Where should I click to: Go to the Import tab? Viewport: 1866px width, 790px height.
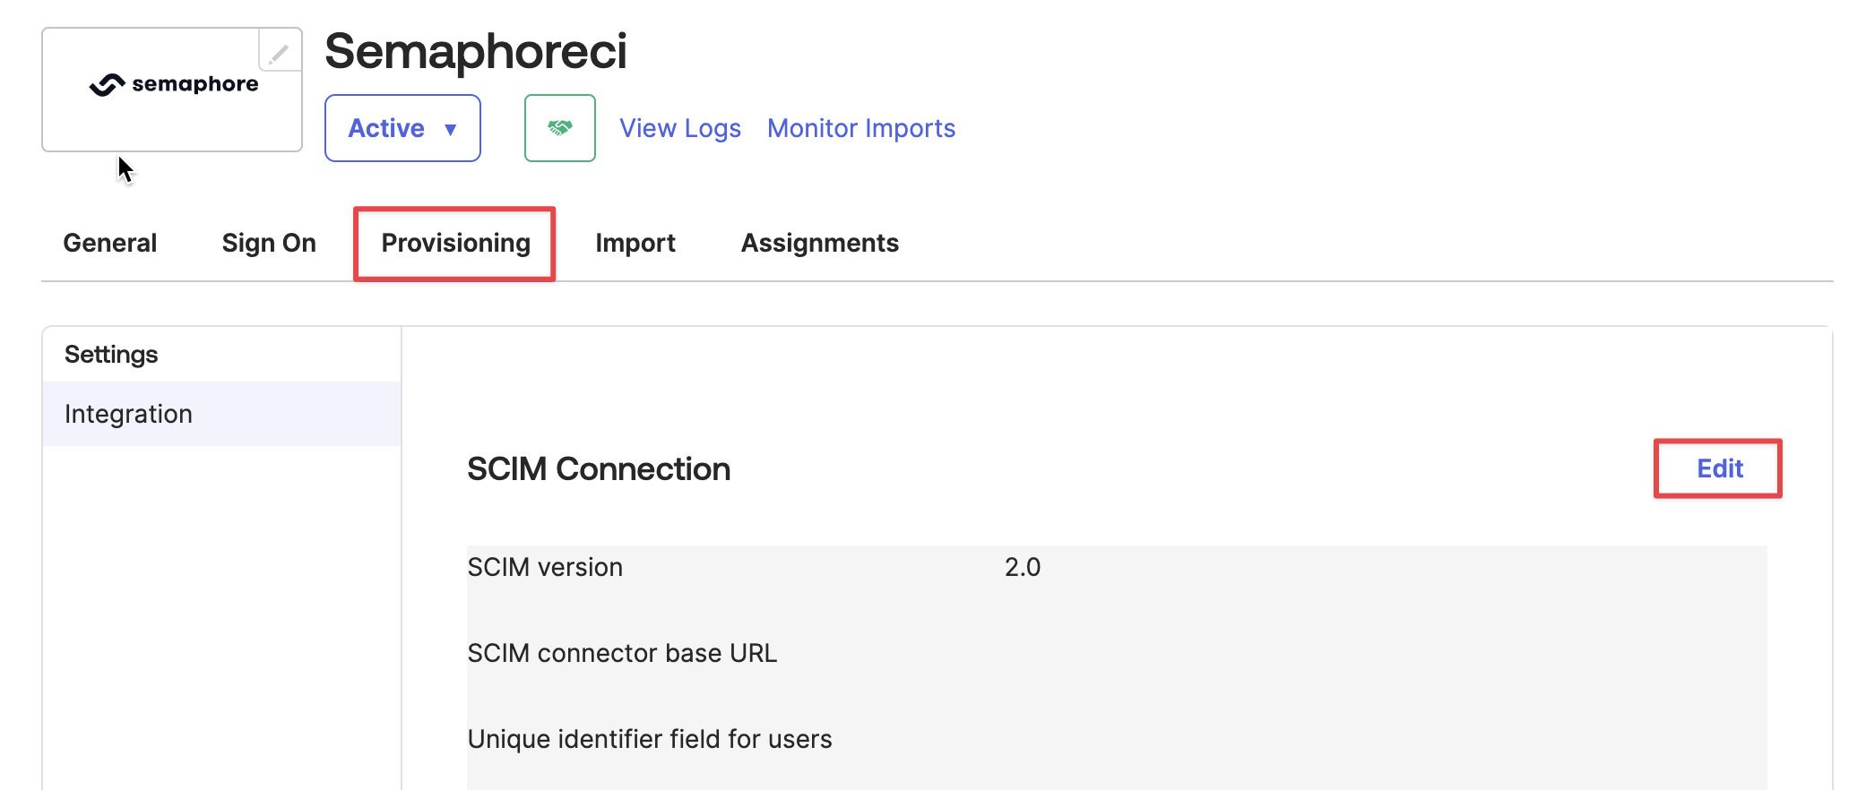pos(635,243)
